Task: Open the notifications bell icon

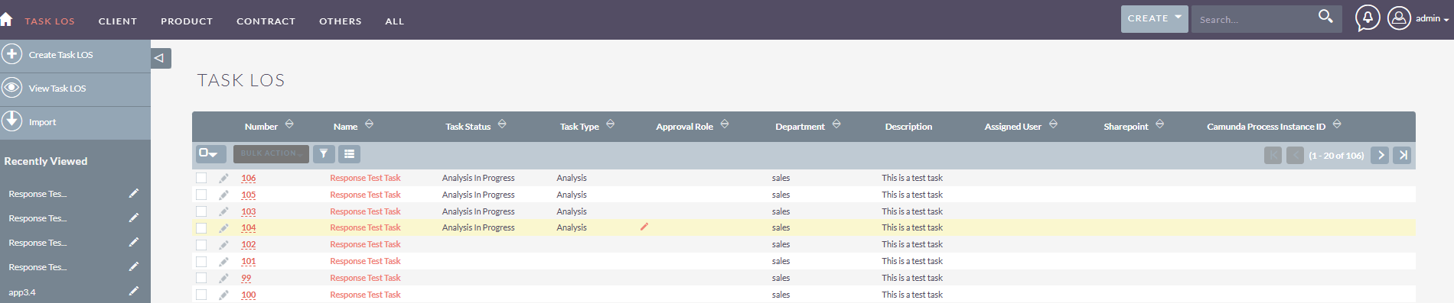Action: (x=1368, y=18)
